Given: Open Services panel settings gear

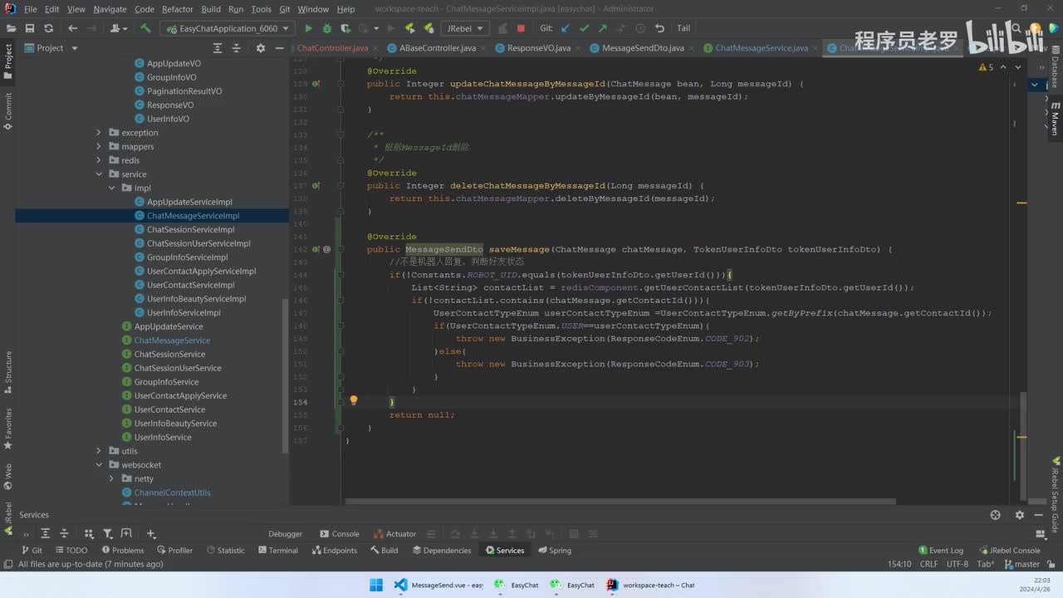Looking at the screenshot, I should [x=1020, y=515].
